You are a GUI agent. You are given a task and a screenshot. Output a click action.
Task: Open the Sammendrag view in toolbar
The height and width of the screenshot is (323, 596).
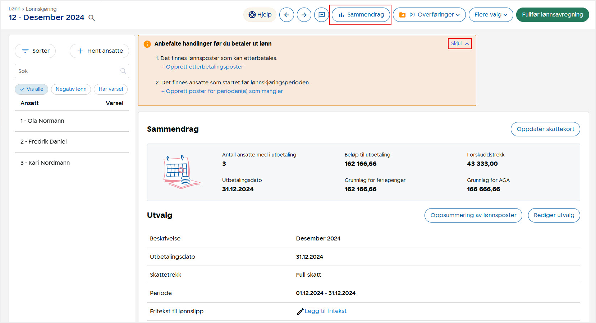(x=361, y=15)
